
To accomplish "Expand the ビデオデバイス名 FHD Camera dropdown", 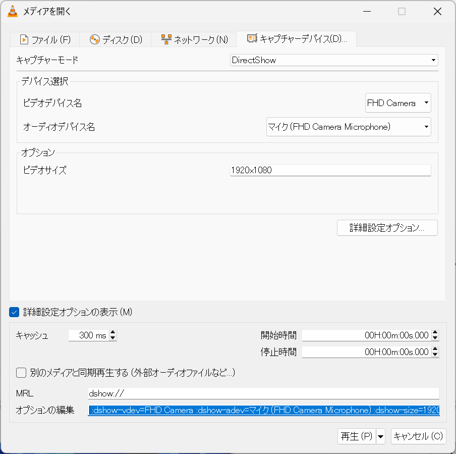I will pyautogui.click(x=398, y=103).
